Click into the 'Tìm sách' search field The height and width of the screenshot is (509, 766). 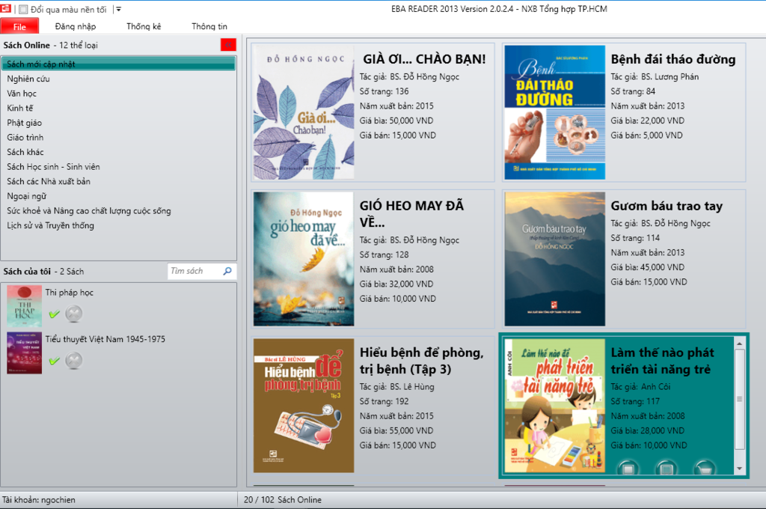click(194, 271)
